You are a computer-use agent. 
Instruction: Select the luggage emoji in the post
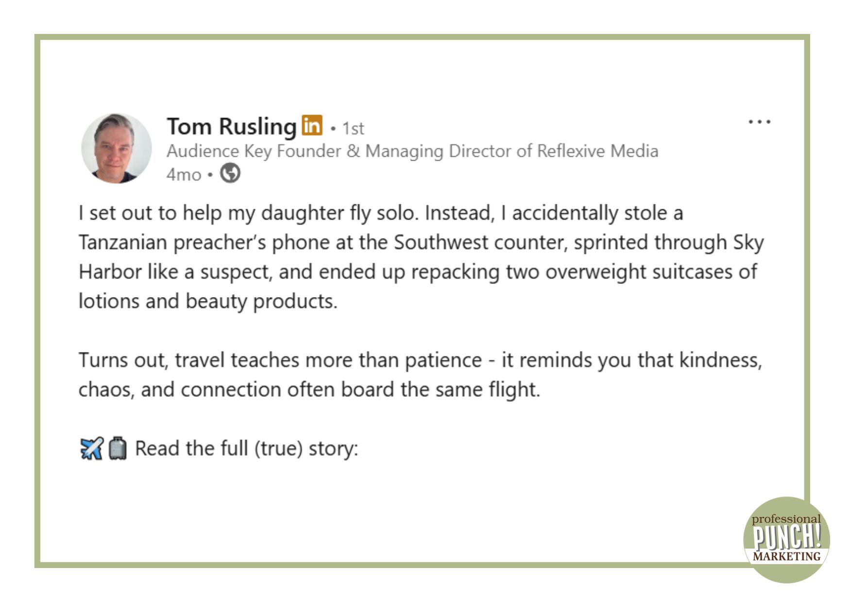tap(117, 448)
